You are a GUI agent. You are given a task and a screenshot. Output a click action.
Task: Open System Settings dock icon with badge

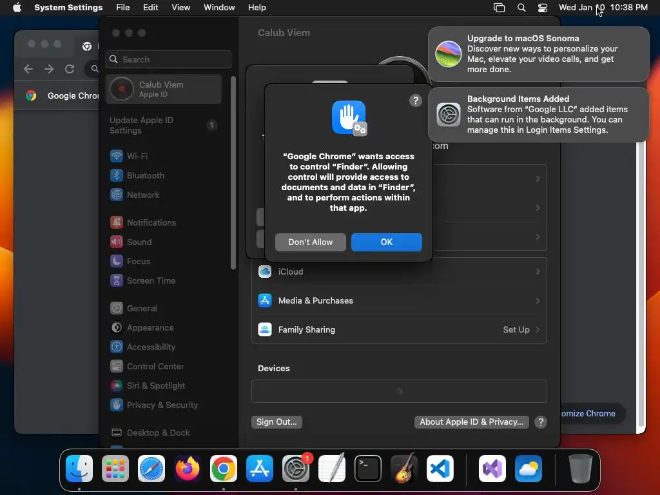(296, 469)
